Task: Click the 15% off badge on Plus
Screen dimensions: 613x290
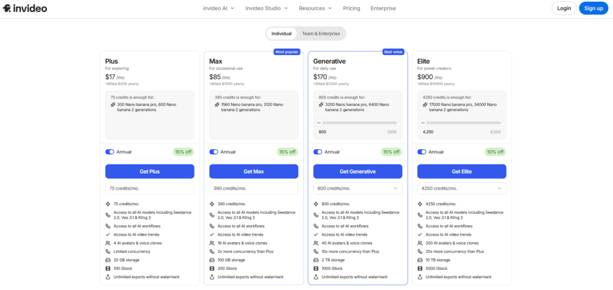Action: (x=183, y=152)
